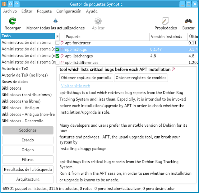Click the title bar up-arrow shade button
Viewport: 199px width, 193px height.
point(17,4)
